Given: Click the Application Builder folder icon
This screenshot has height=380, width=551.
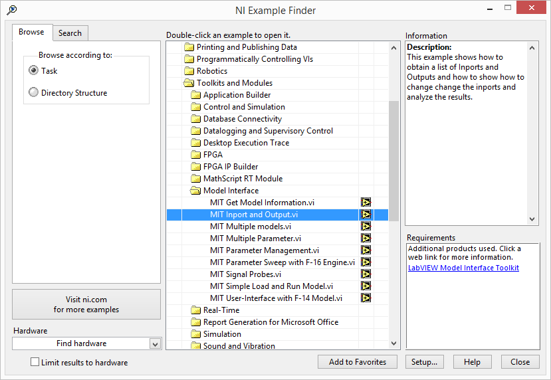Looking at the screenshot, I should point(195,95).
